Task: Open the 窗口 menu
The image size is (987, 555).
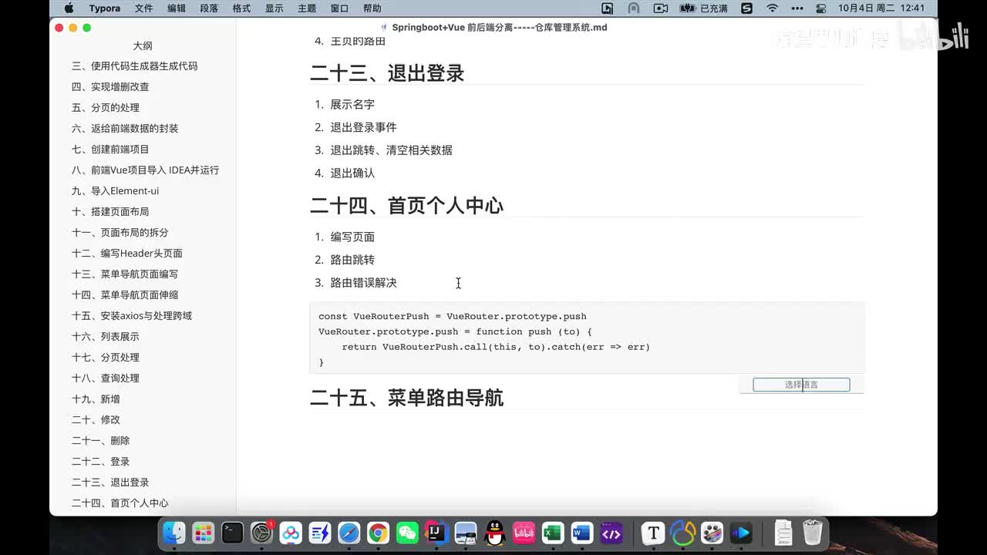Action: [x=339, y=8]
